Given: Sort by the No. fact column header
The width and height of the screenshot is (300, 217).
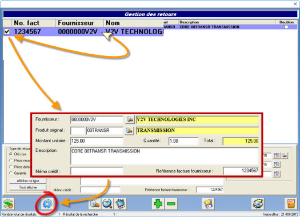Looking at the screenshot, I should 34,23.
